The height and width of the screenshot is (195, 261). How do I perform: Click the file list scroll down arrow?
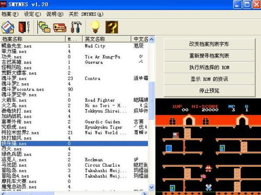tap(152, 187)
